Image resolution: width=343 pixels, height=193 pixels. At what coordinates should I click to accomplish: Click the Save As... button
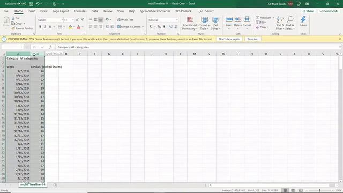[252, 39]
